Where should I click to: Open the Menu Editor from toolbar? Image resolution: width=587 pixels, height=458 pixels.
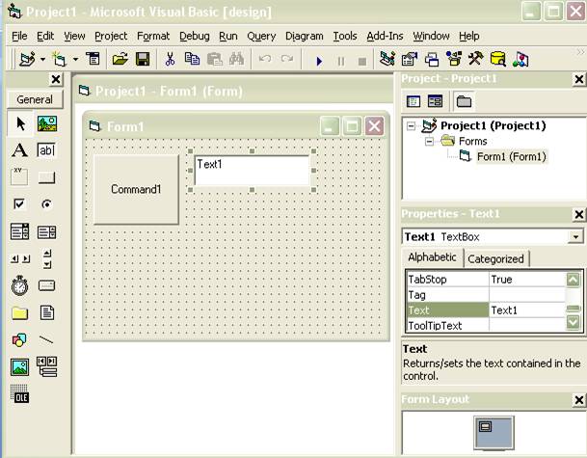click(x=93, y=60)
